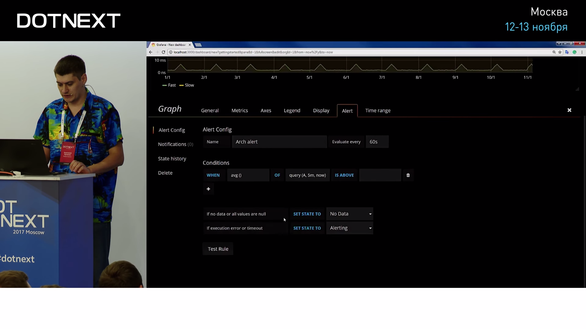Close the Grafana browser tab
Image resolution: width=586 pixels, height=329 pixels.
click(190, 45)
